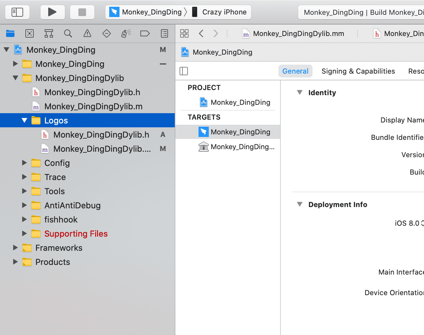This screenshot has height=335, width=424.
Task: Toggle the navigator sidebar visibility
Action: (17, 12)
